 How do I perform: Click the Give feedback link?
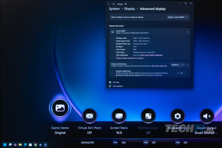[x=118, y=86]
